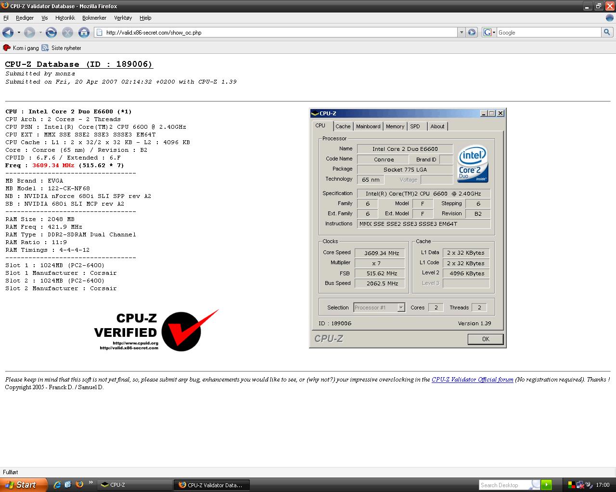Image resolution: width=616 pixels, height=492 pixels.
Task: Open the Vis menu
Action: (x=45, y=18)
